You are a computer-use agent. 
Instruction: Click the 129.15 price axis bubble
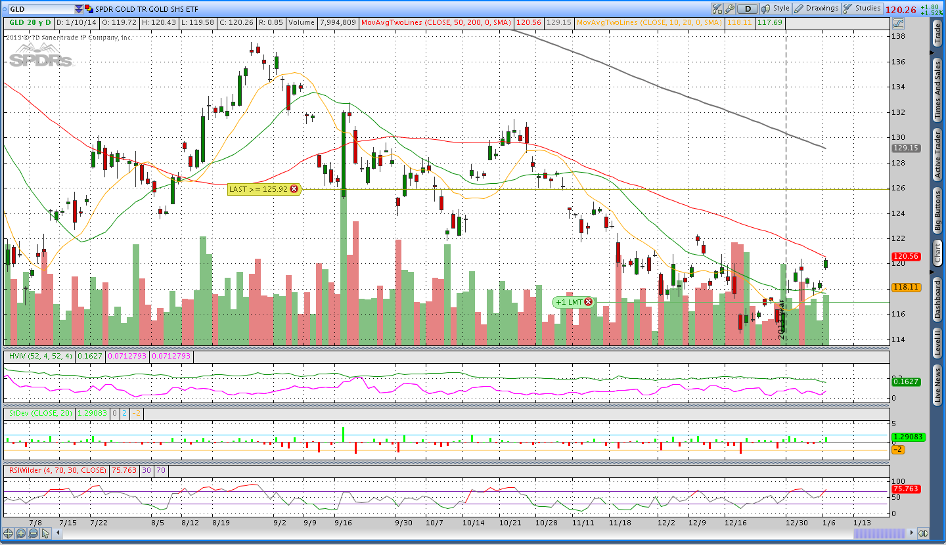click(906, 148)
